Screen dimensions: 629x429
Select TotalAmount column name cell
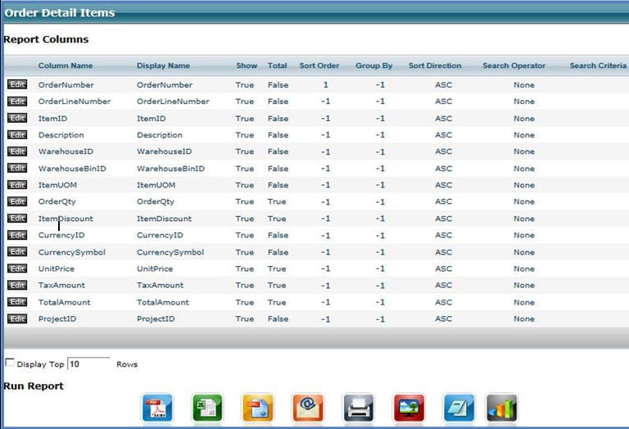tap(64, 302)
